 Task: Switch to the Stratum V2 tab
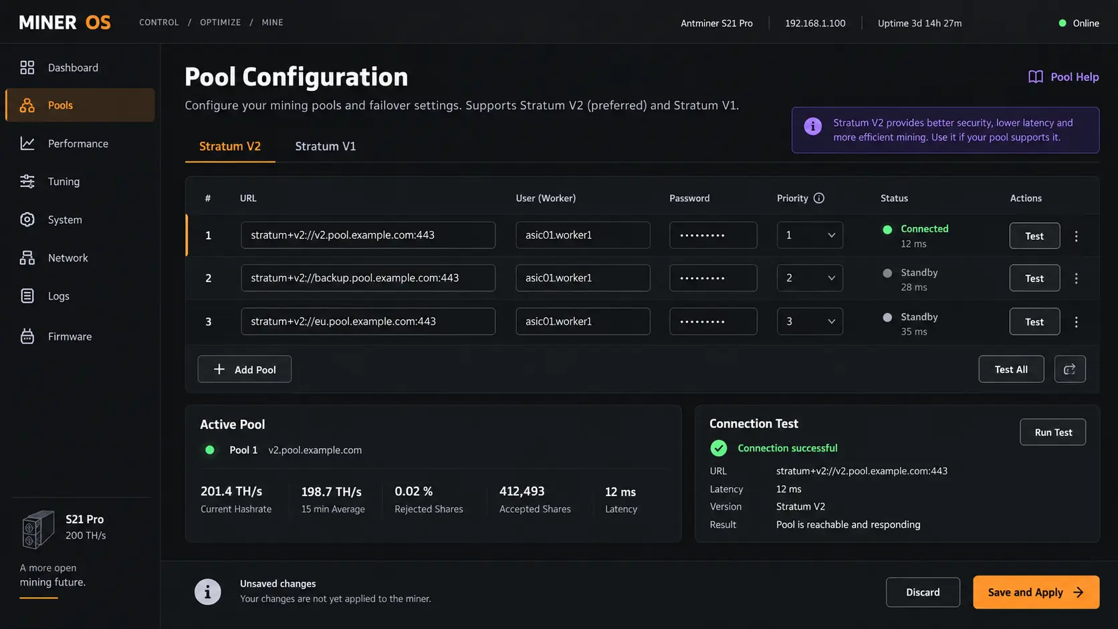230,146
